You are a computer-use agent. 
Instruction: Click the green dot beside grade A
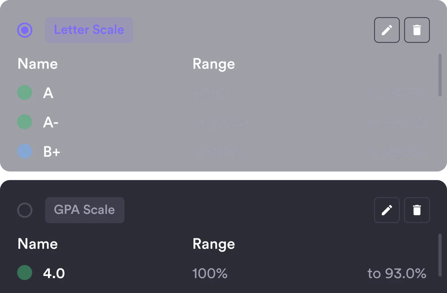[25, 93]
